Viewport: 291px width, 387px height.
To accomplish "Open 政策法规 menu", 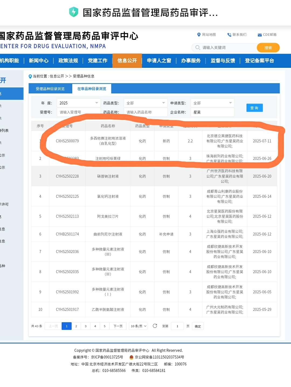I will [68, 61].
